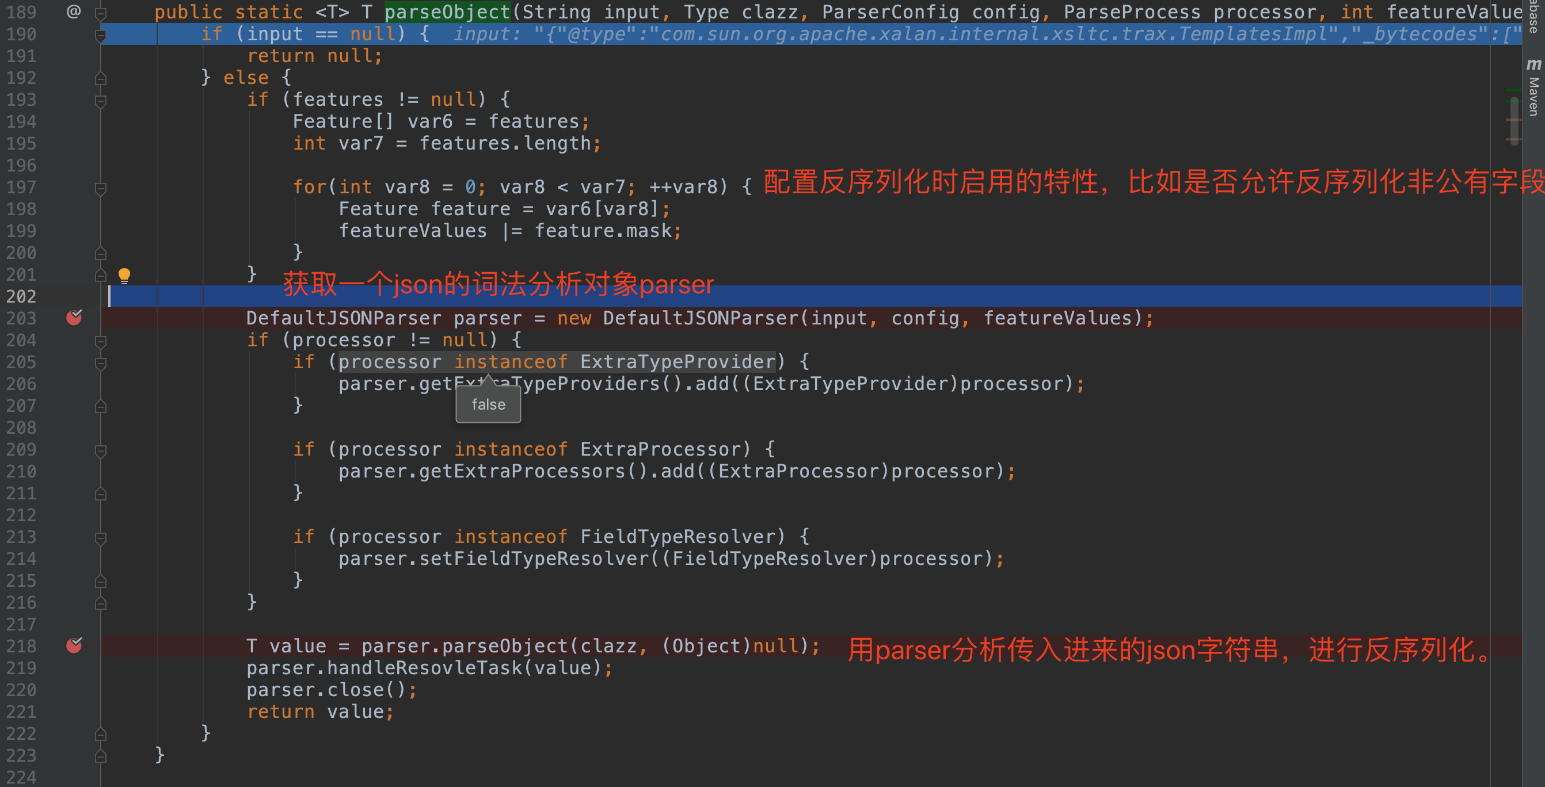Screen dimensions: 1545x787
Task: Select the 'false' tooltip popup value
Action: pos(490,404)
